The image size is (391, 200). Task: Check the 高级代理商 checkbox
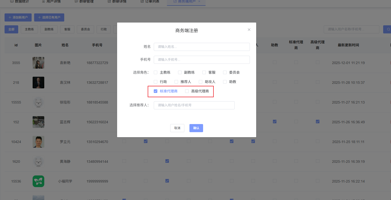click(x=187, y=91)
